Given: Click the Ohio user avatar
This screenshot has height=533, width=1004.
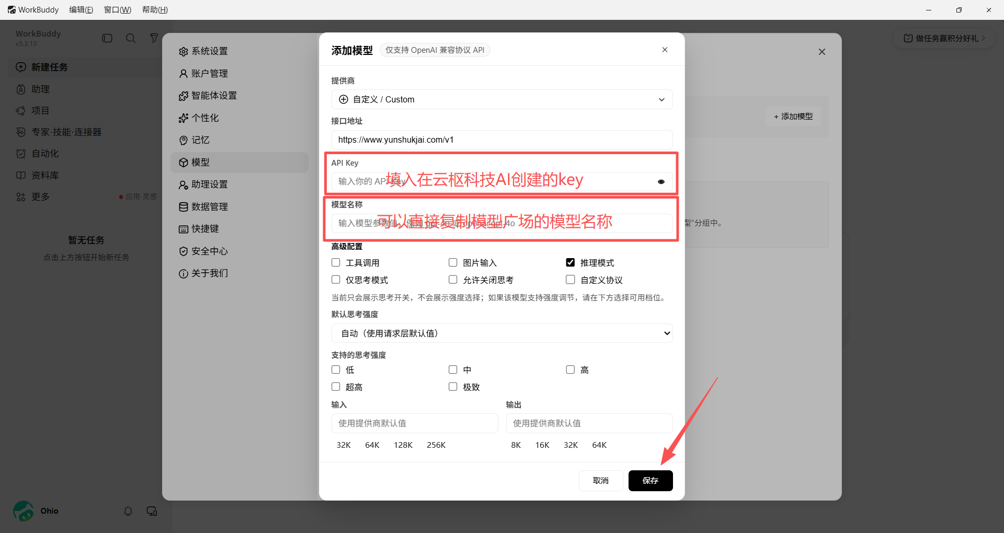Looking at the screenshot, I should click(24, 511).
